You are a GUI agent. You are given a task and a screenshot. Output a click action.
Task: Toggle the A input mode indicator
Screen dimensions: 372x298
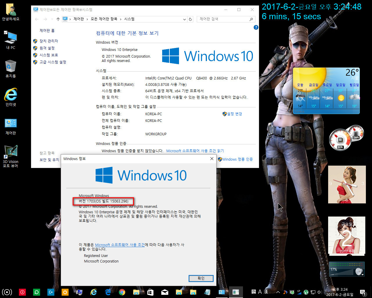260,292
